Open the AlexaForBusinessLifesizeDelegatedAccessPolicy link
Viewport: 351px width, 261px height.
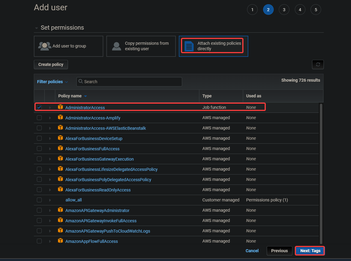pos(111,169)
